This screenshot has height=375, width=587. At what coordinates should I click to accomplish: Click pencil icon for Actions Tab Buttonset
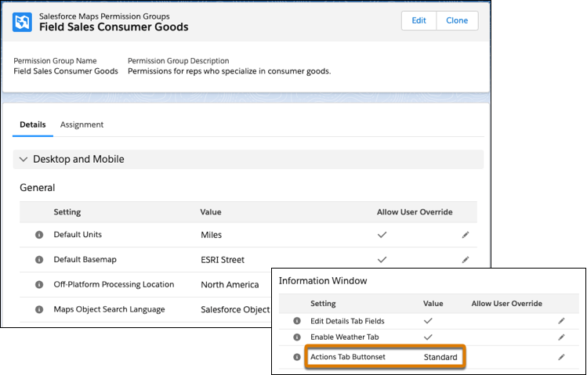pos(561,357)
